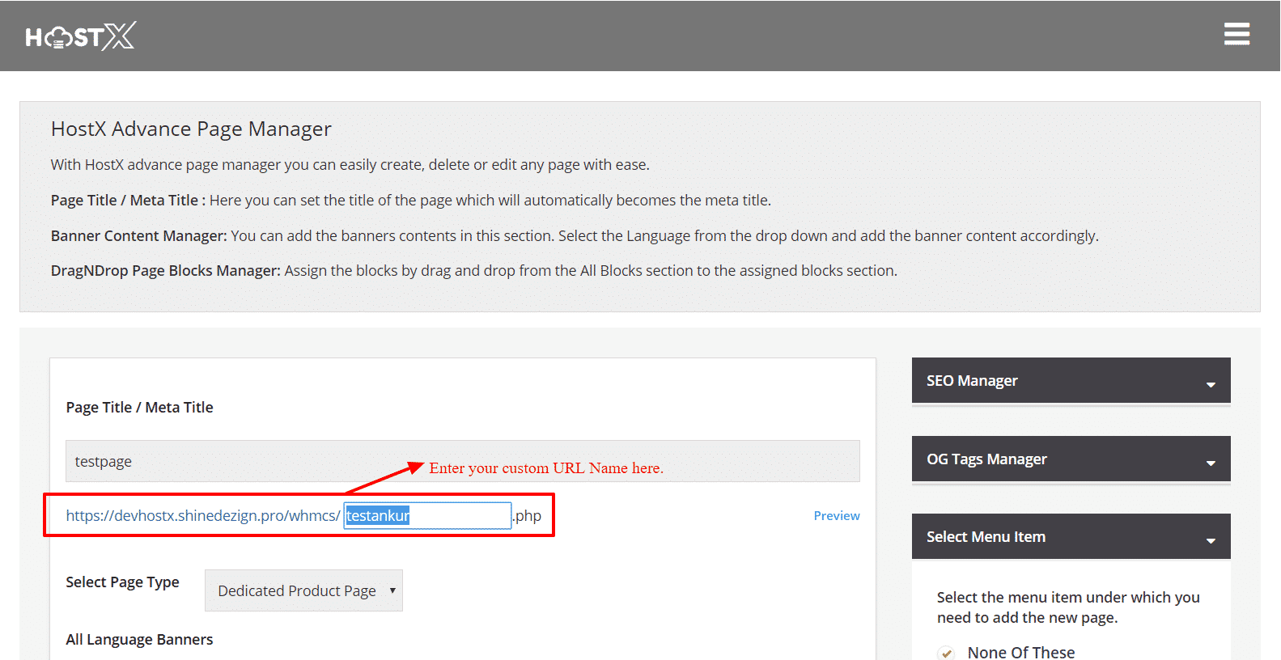
Task: Select the None Of These label
Action: tap(1020, 652)
